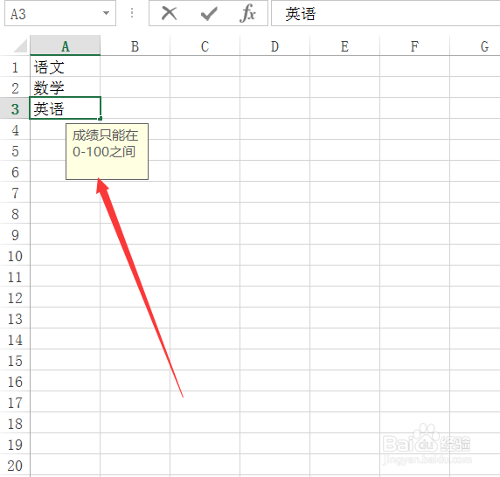Select row 10 header
The width and height of the screenshot is (500, 477).
point(15,256)
